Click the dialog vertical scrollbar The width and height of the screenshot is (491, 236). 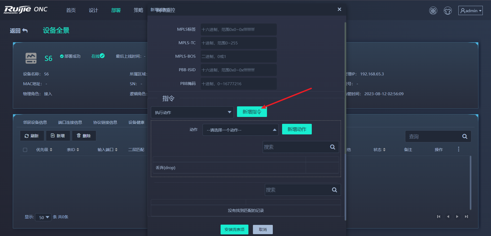(x=345, y=121)
